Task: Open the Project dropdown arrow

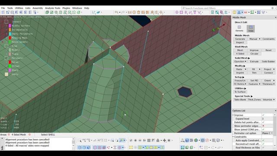Action: pos(274,69)
